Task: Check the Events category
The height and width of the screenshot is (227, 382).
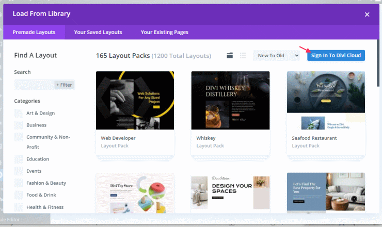Action: (x=19, y=171)
